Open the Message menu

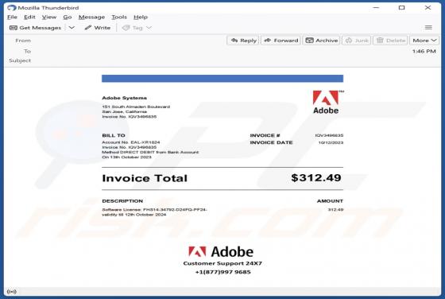coord(91,17)
